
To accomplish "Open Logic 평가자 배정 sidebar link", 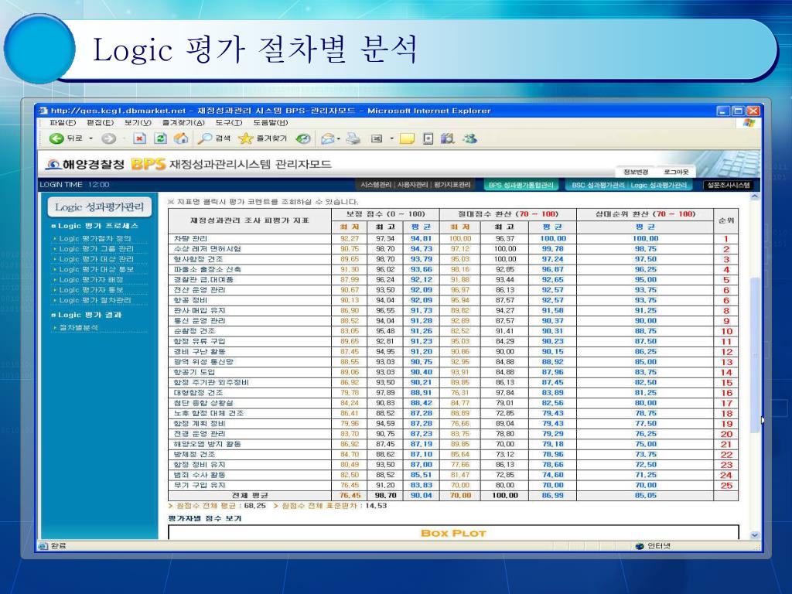I will (x=91, y=279).
